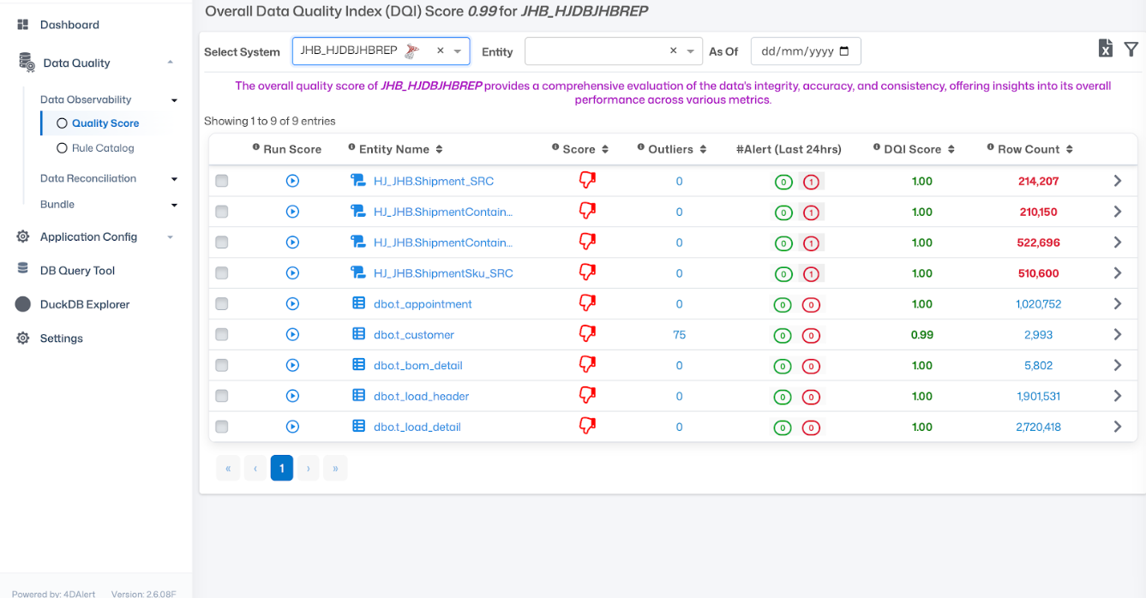This screenshot has height=598, width=1146.
Task: Open DB Query Tool menu item
Action: [77, 270]
